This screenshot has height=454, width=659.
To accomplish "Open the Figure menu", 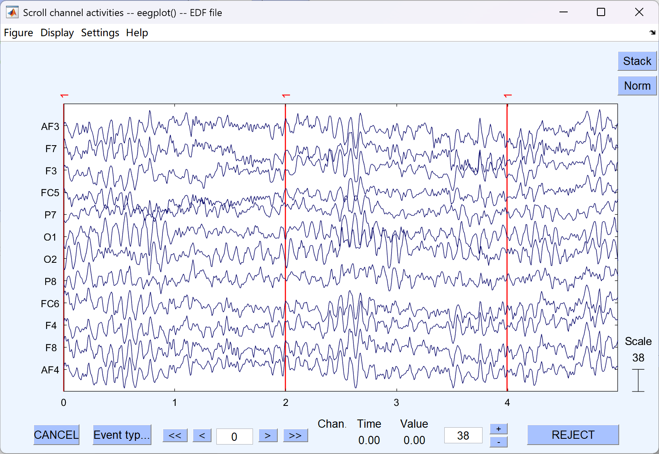I will 19,33.
